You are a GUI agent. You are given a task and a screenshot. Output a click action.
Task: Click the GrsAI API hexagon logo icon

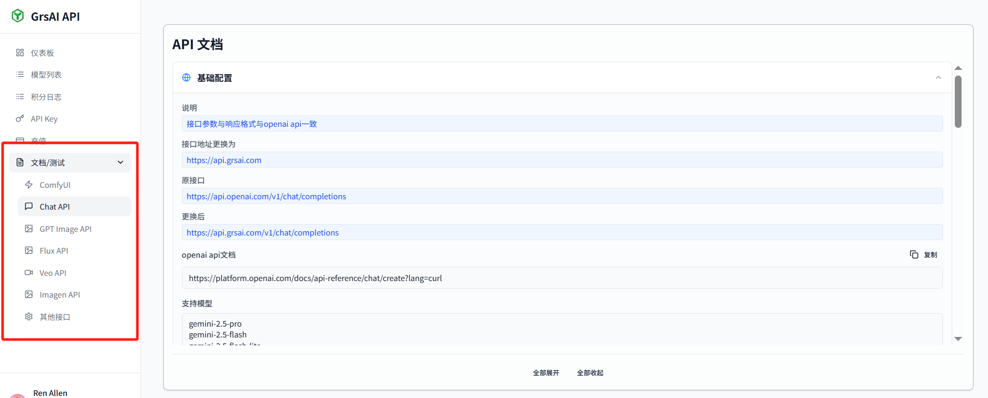[18, 16]
